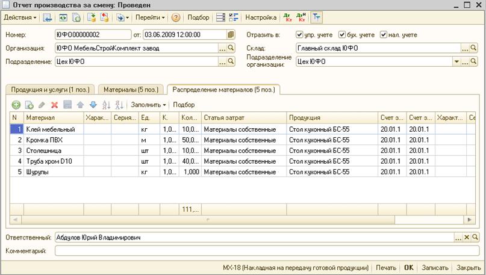Image resolution: width=486 pixels, height=275 pixels.
Task: Click the green add row icon
Action: [16, 105]
